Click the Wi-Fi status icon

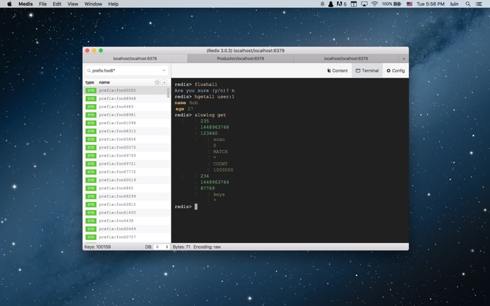374,4
